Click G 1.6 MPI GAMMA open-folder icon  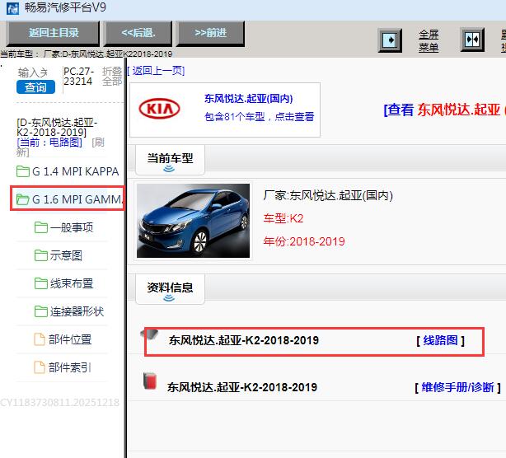[x=23, y=199]
